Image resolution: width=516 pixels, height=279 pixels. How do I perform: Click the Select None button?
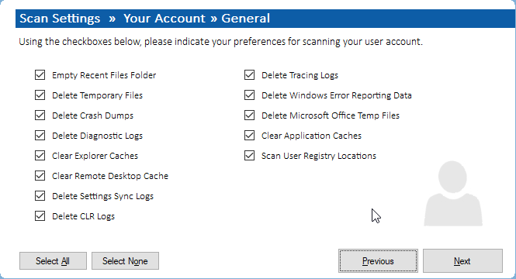coord(125,261)
